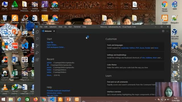Open the Edit menu

[x=46, y=27]
